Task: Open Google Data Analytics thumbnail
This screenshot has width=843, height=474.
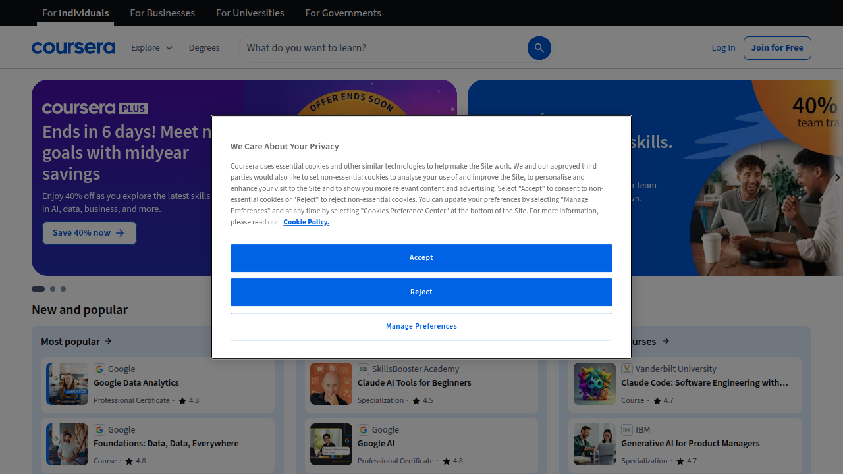Action: click(x=67, y=384)
